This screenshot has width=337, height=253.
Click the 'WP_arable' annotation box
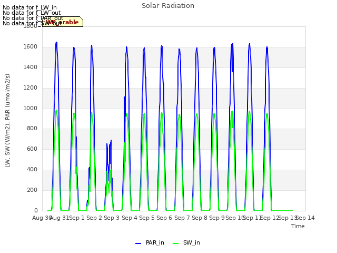click(63, 22)
